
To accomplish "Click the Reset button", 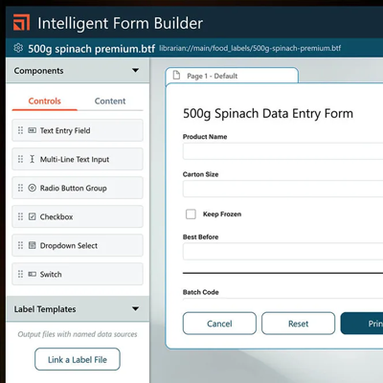I will click(x=299, y=324).
